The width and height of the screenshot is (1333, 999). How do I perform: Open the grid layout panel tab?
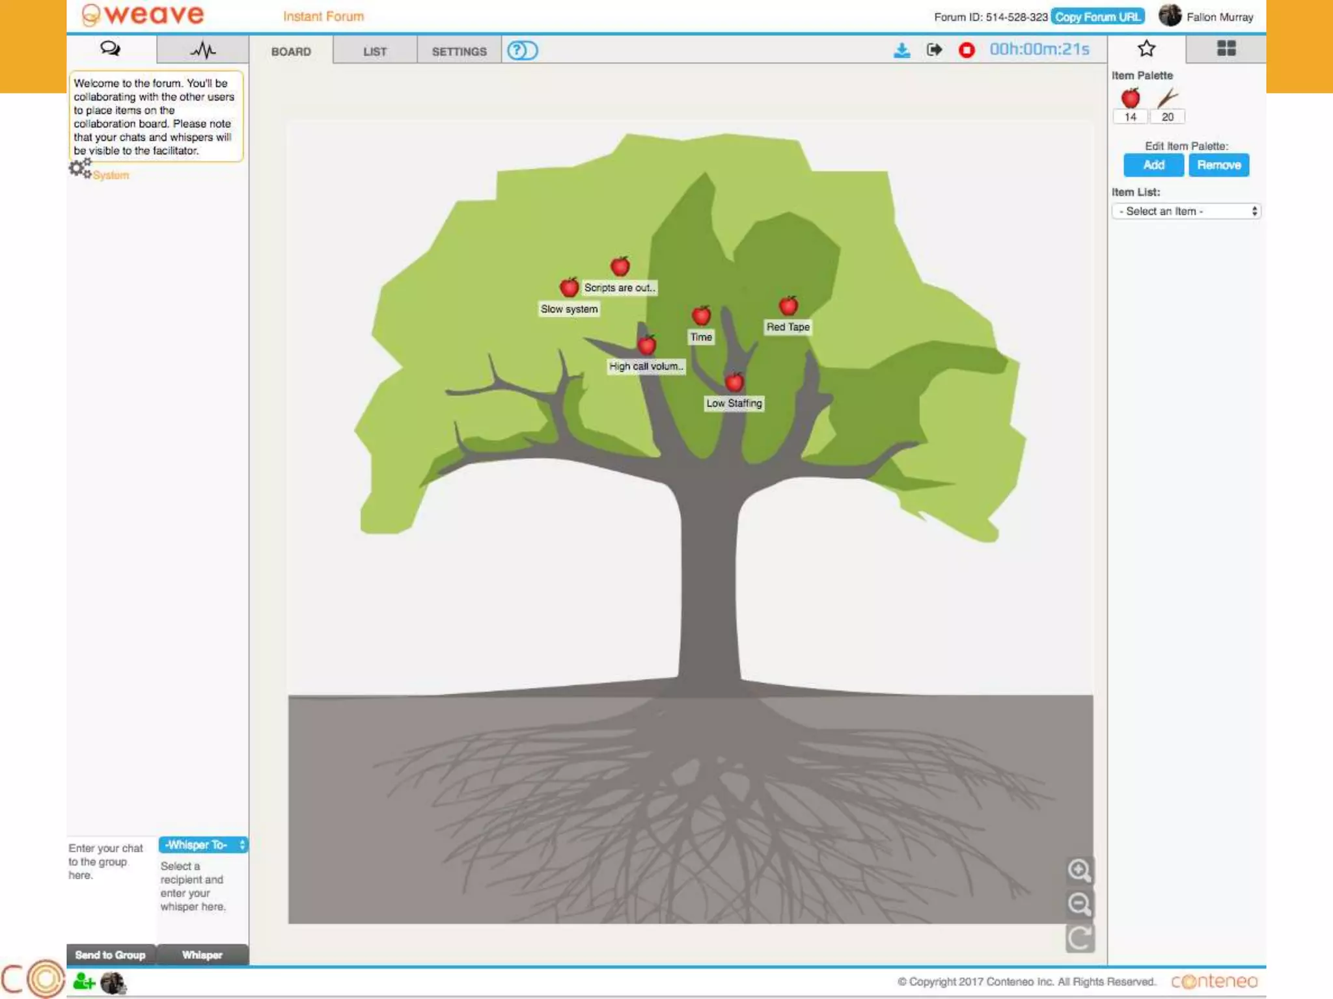[x=1226, y=49]
